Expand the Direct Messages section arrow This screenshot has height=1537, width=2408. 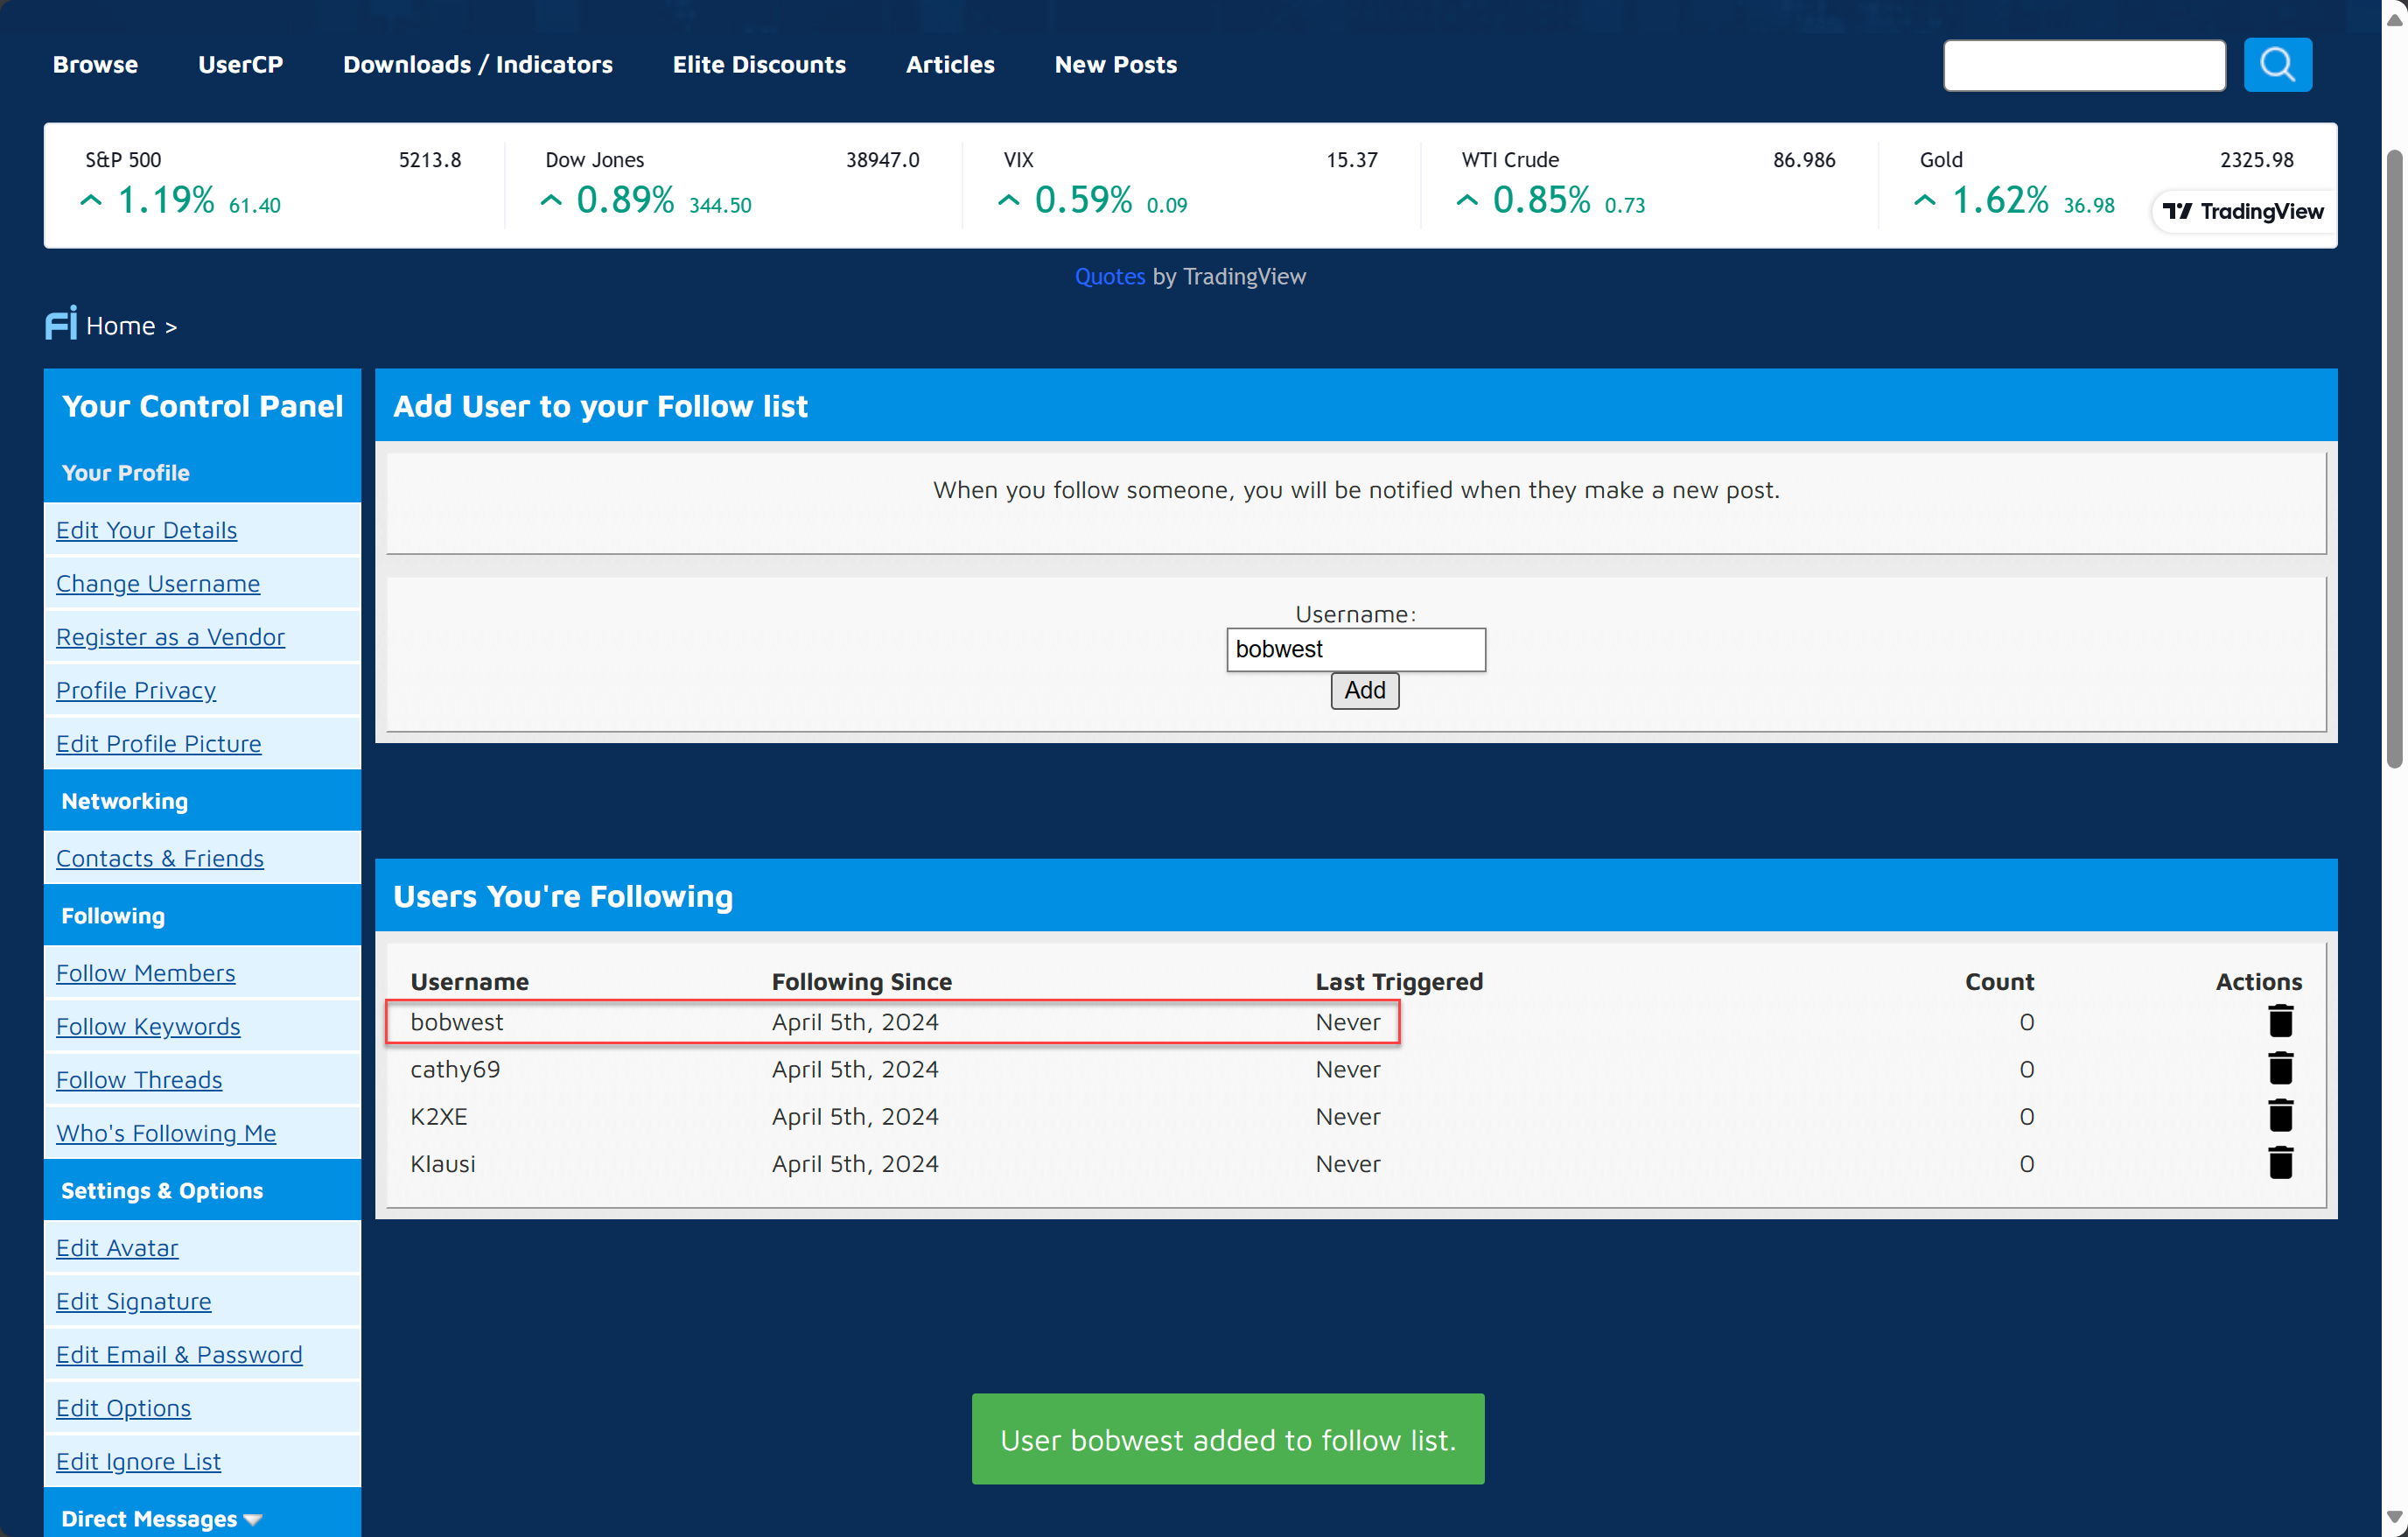pos(253,1519)
